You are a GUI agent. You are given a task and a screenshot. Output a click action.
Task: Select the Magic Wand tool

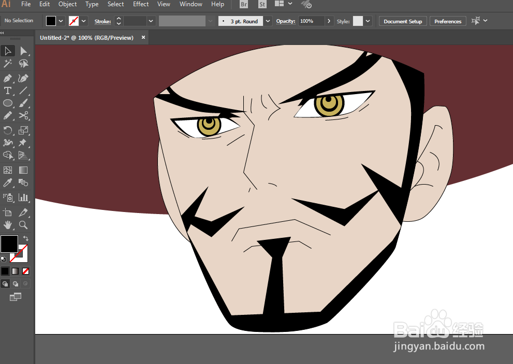pos(8,64)
